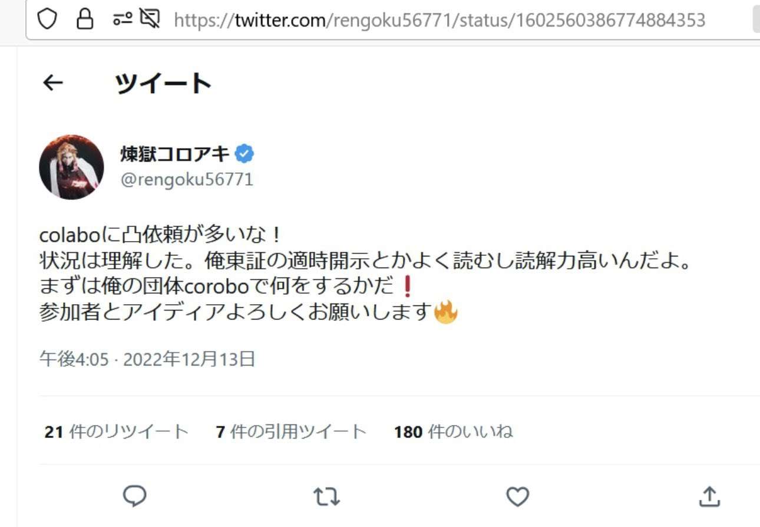Open the 煉獄コロアキ profile avatar

(71, 167)
